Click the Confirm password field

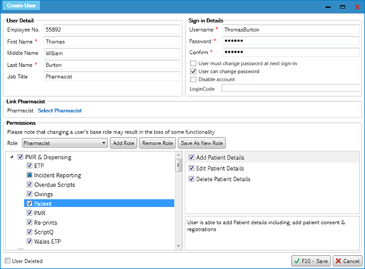tap(291, 52)
